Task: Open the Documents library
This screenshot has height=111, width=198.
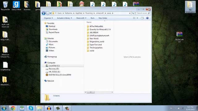Action: 53,41
